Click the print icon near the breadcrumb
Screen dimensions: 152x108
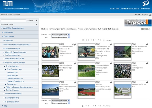point(149,29)
